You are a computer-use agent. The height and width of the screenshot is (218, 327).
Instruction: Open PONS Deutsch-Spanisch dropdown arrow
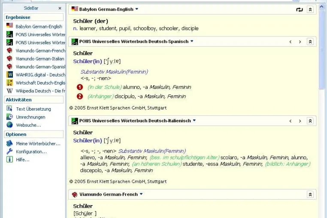tap(192, 41)
